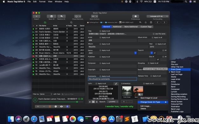This screenshot has width=199, height=124.
Task: Switch to the Additional tab
Action: [x=117, y=27]
